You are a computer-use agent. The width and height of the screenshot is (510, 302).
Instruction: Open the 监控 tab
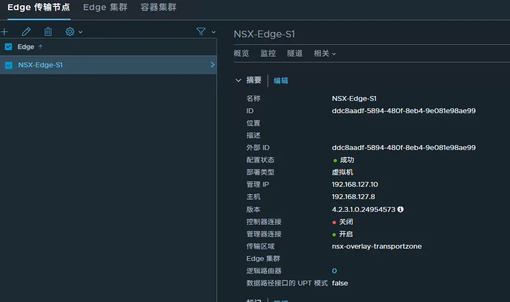[x=268, y=53]
